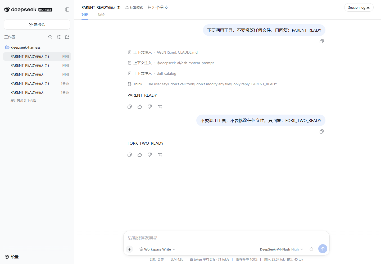The height and width of the screenshot is (264, 381).
Task: Thumbs up the FORK_TWO_READY reply
Action: (140, 155)
